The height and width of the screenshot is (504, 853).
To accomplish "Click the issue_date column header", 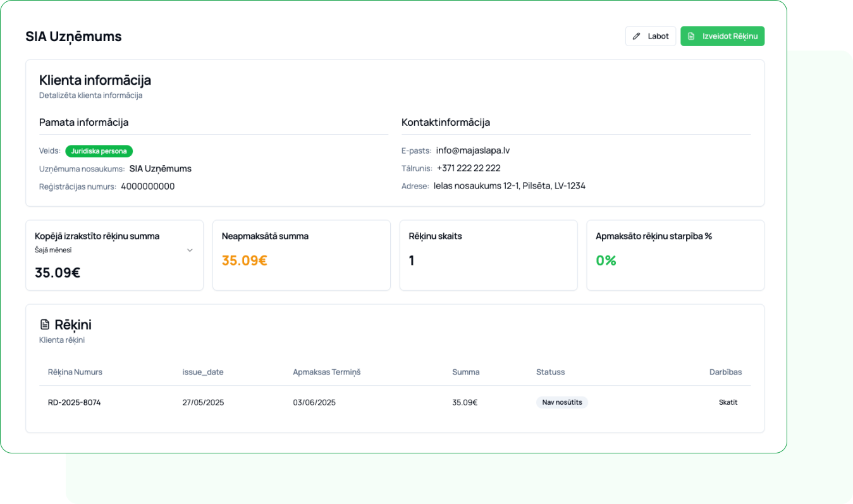I will coord(203,372).
